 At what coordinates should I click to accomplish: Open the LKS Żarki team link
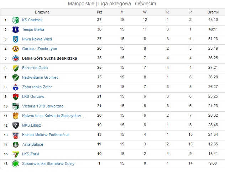(x=31, y=154)
